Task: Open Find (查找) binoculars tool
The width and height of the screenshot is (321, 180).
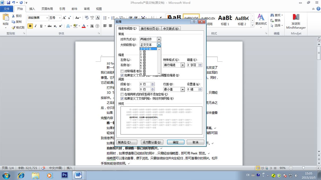Action: pyautogui.click(x=276, y=15)
